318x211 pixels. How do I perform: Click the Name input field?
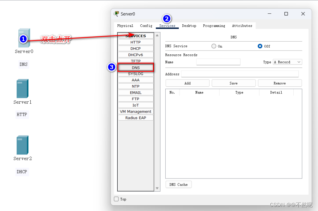(218, 62)
